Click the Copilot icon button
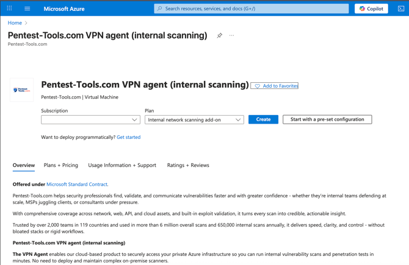 (371, 9)
